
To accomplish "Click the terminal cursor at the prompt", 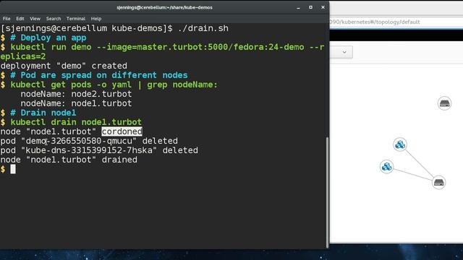I will tap(13, 169).
